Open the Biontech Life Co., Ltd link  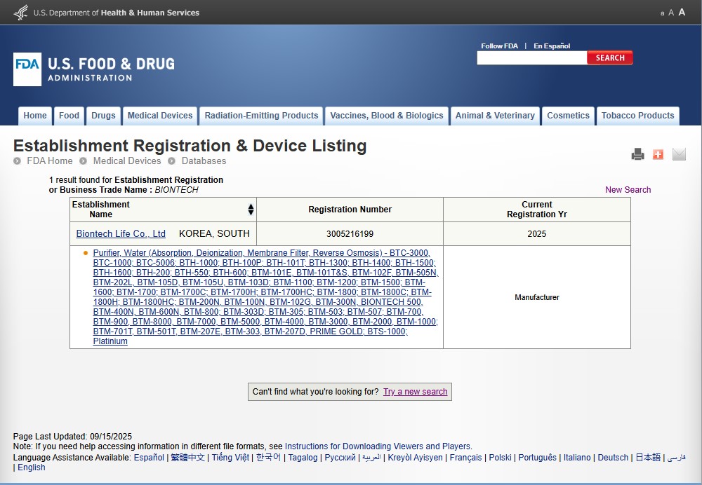[121, 234]
